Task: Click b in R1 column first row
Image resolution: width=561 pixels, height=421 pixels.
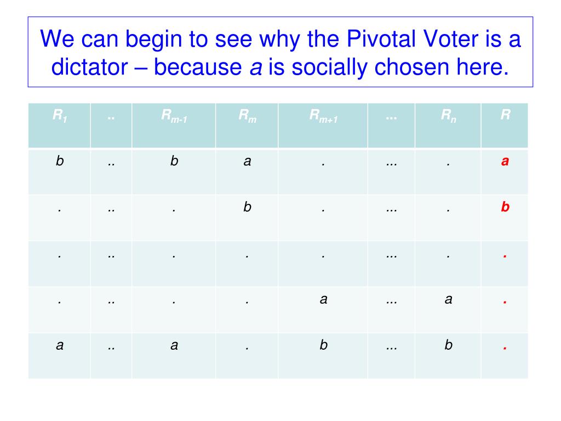Action: [x=60, y=161]
